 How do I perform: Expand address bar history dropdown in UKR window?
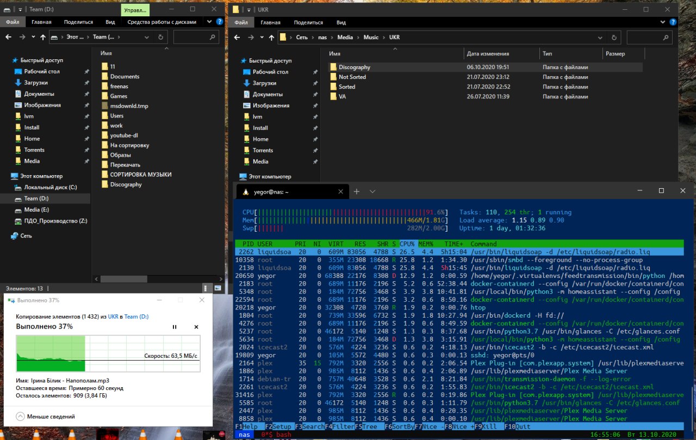600,37
